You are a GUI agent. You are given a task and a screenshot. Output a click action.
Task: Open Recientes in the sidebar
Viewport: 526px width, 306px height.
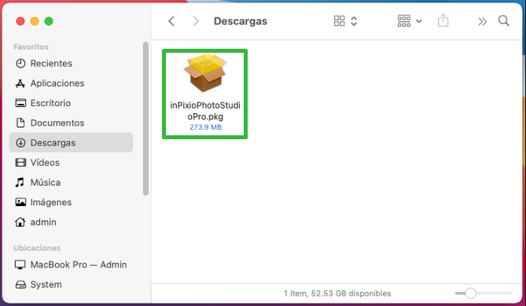coord(71,63)
